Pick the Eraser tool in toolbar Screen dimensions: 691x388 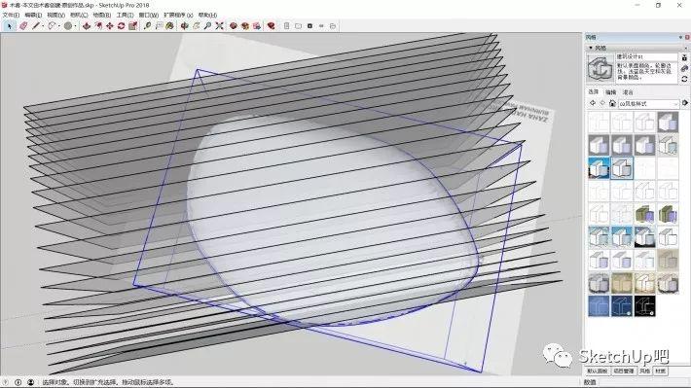point(23,26)
